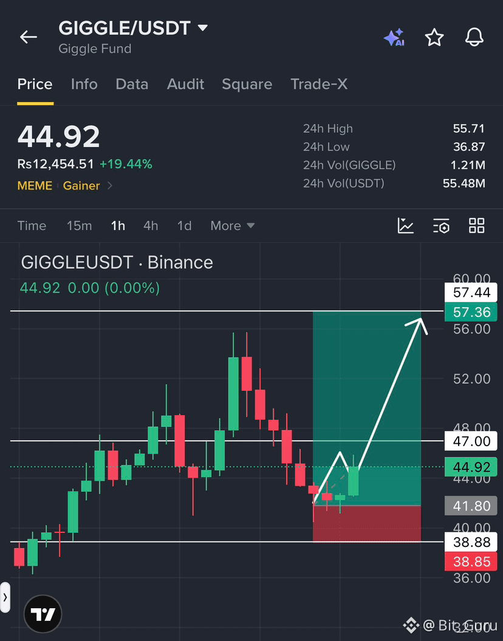Image resolution: width=503 pixels, height=641 pixels.
Task: Click the 38.88 horizontal line label
Action: tap(471, 542)
